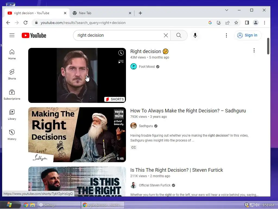Viewport: 278px width, 209px height.
Task: Open volume speaker tray icon
Action: [x=257, y=205]
